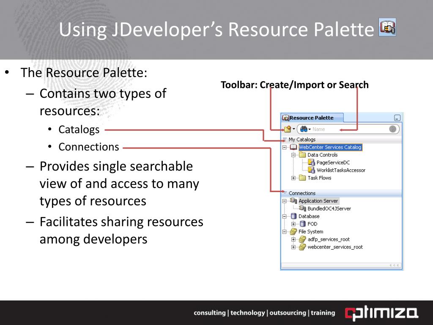This screenshot has width=433, height=325.
Task: Click the Optimiza logo
Action: [382, 313]
